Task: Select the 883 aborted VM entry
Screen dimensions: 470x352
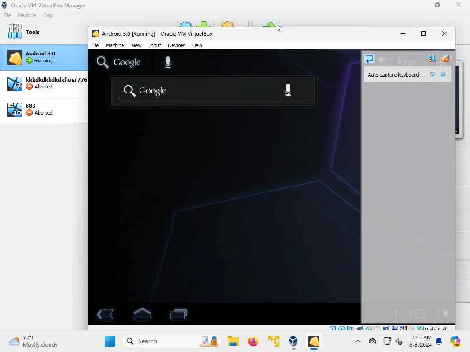Action: [x=44, y=110]
